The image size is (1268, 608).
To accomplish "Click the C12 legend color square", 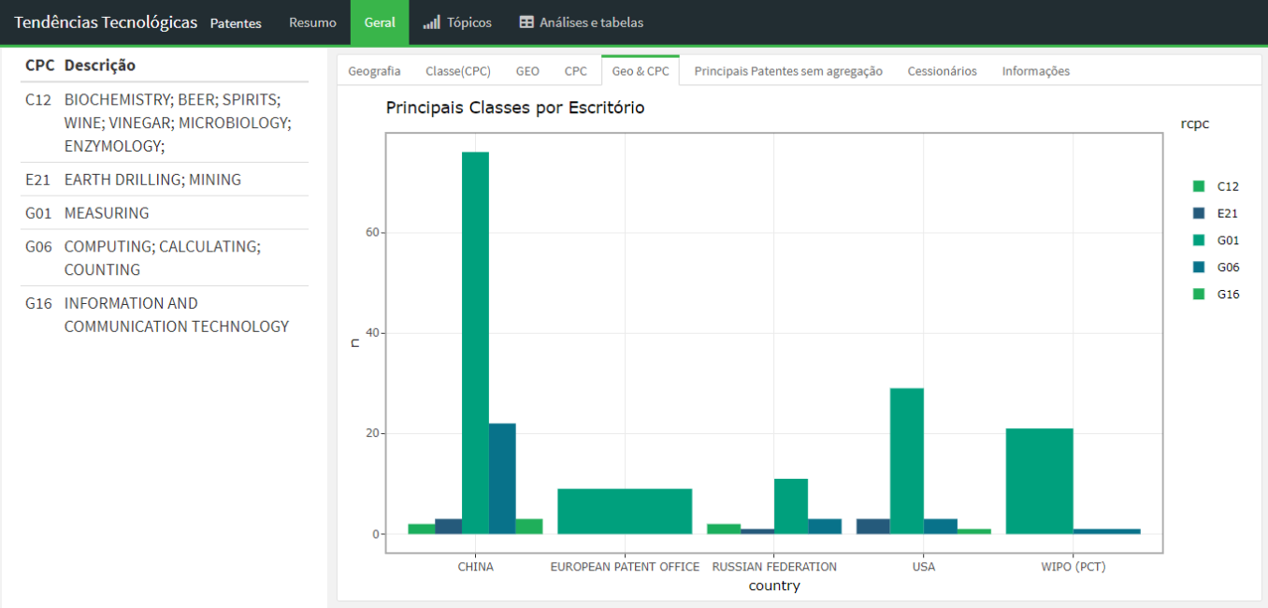I will coord(1199,186).
